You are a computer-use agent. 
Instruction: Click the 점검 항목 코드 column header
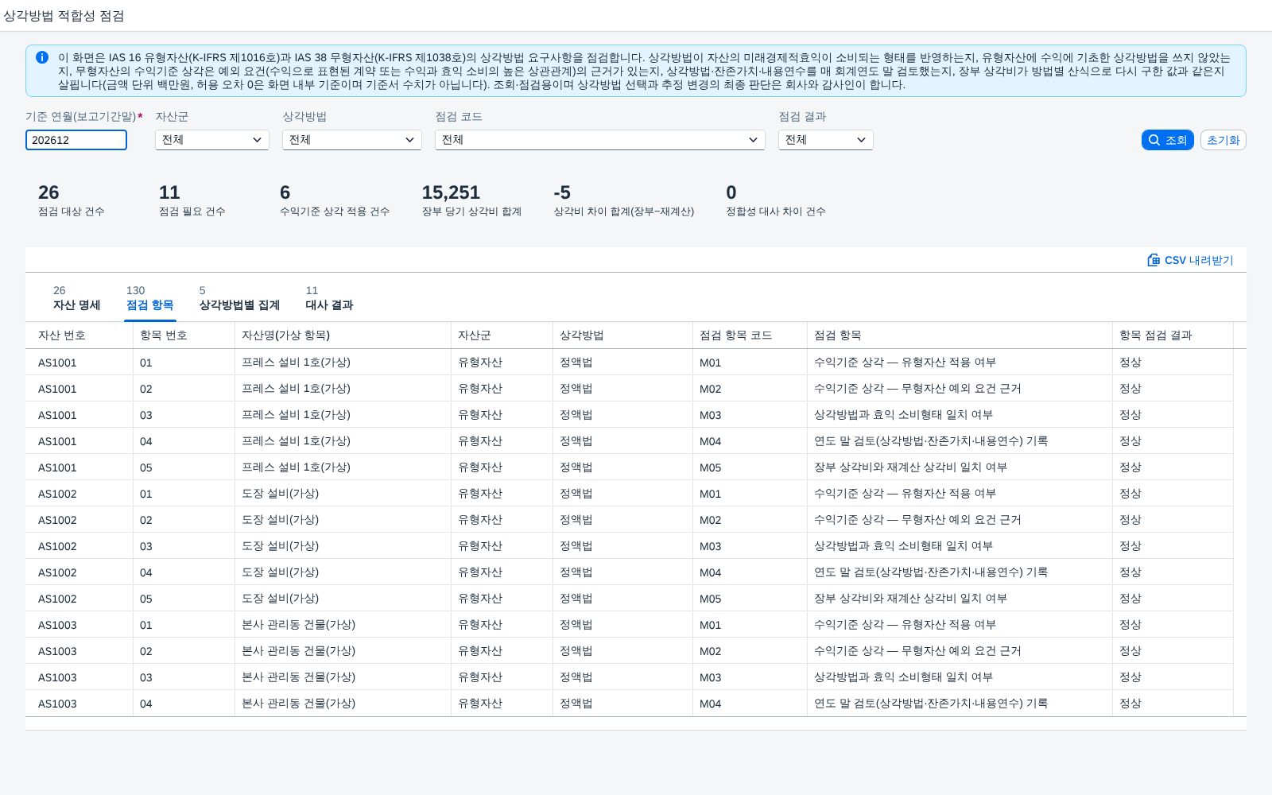click(750, 335)
